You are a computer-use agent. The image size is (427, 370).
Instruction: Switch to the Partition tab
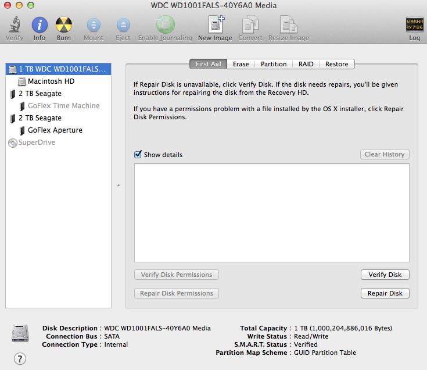274,64
